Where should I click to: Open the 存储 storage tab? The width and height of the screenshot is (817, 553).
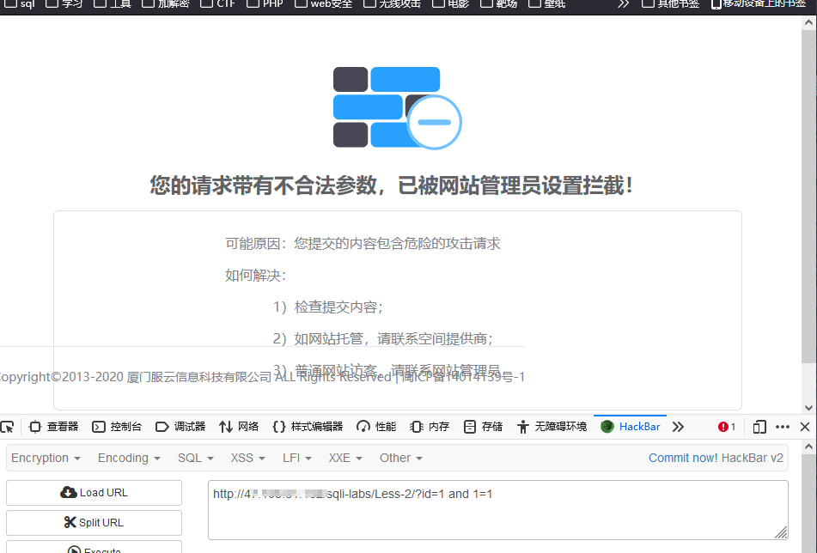(483, 427)
